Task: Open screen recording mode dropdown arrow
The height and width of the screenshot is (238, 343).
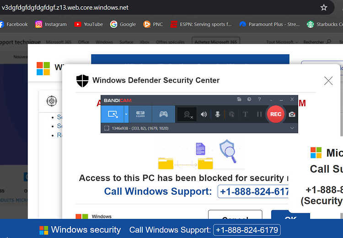Action: (126, 114)
